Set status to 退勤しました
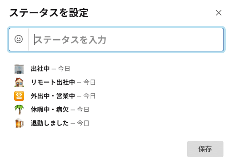Screen dimensions: 233x165 point(50,123)
